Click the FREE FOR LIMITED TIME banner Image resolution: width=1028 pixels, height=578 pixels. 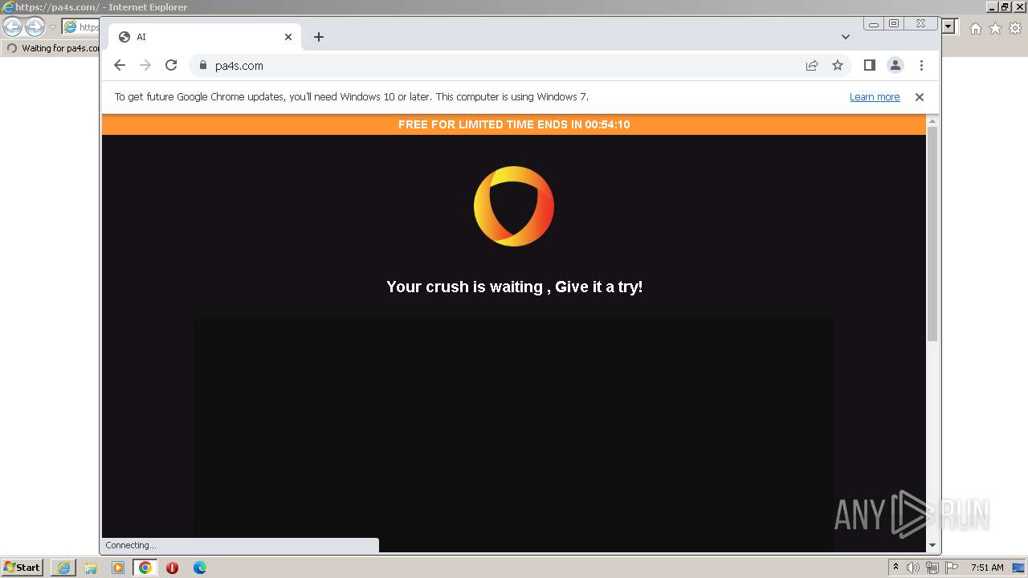(514, 124)
